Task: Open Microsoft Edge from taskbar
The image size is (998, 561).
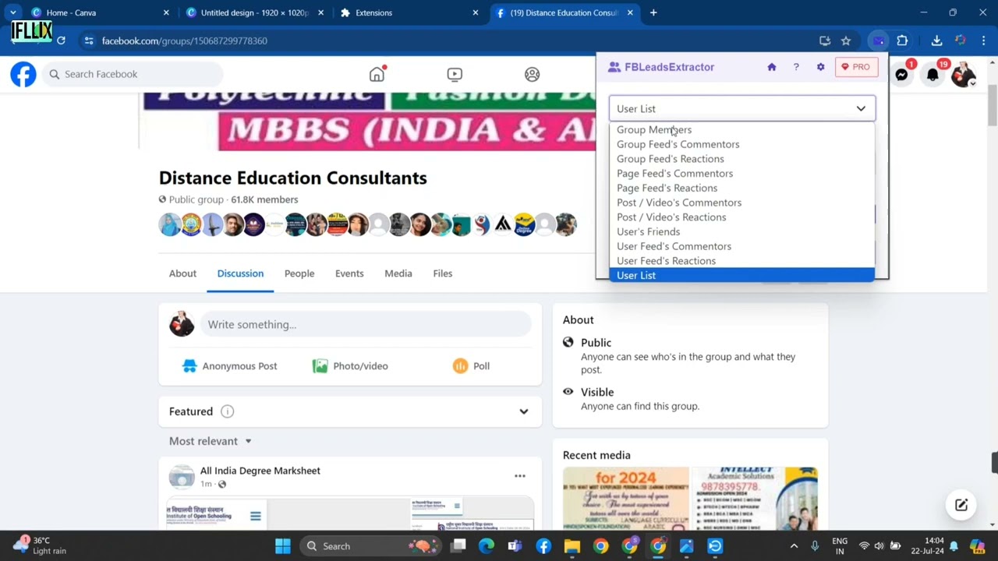Action: (487, 546)
